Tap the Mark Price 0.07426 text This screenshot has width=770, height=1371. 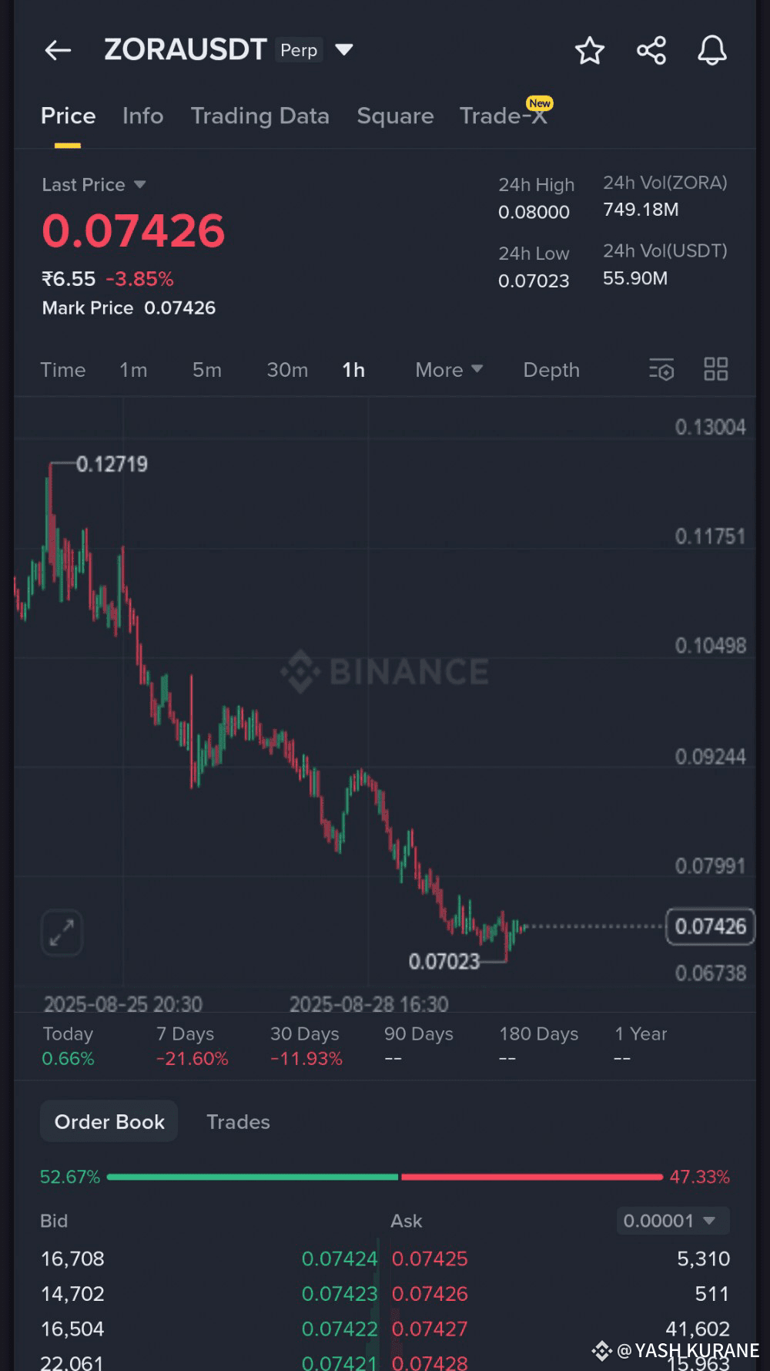tap(129, 307)
